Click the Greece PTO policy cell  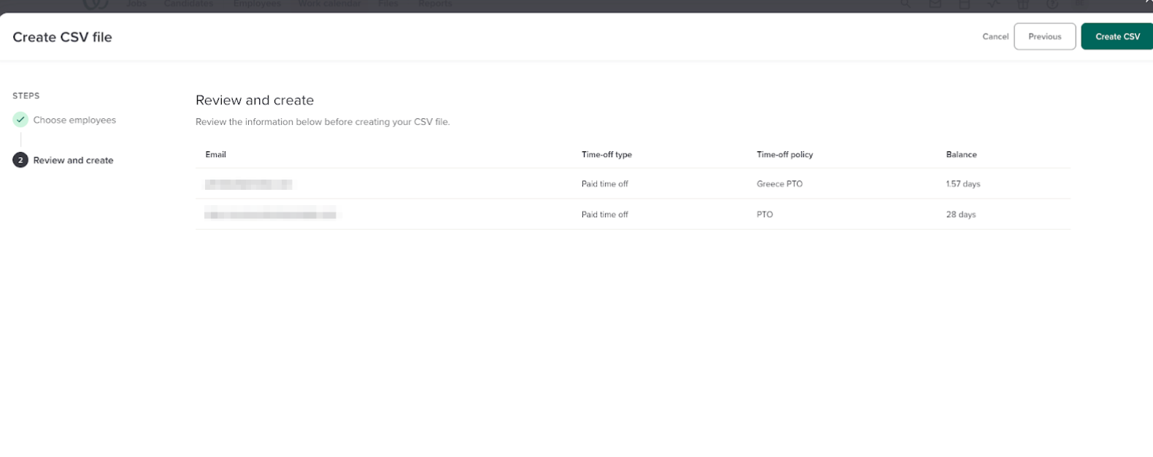pyautogui.click(x=779, y=184)
